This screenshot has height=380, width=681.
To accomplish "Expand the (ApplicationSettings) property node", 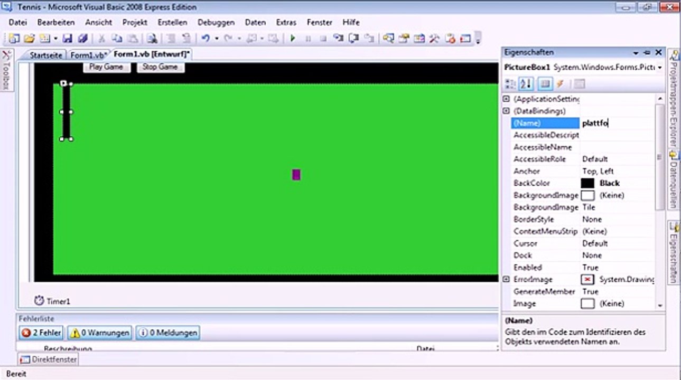I will click(506, 99).
